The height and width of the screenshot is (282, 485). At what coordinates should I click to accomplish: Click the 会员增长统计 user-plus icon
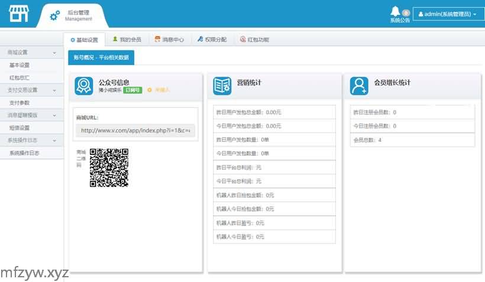click(359, 86)
